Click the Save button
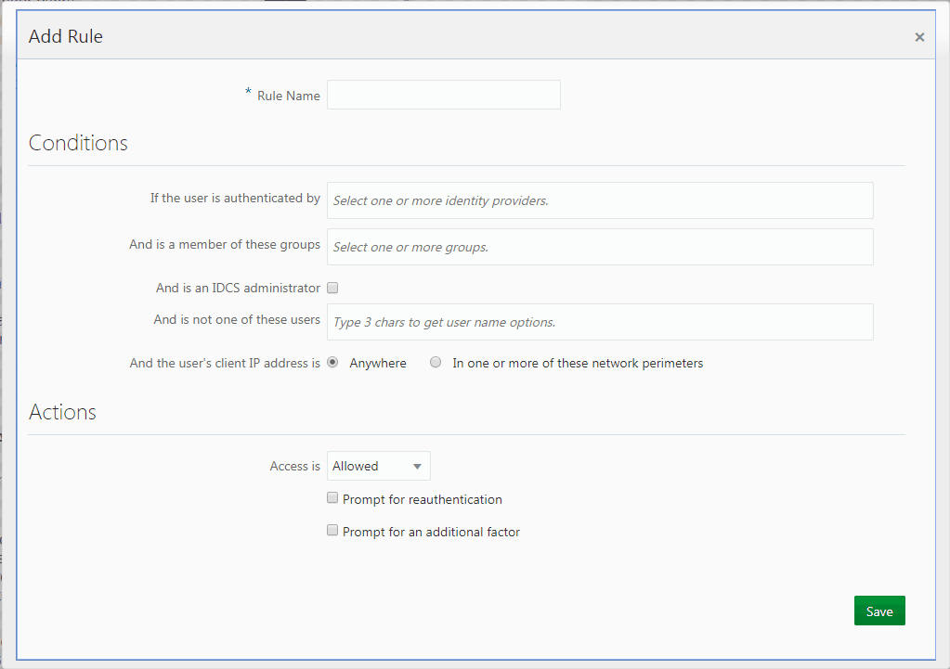950x669 pixels. tap(878, 611)
